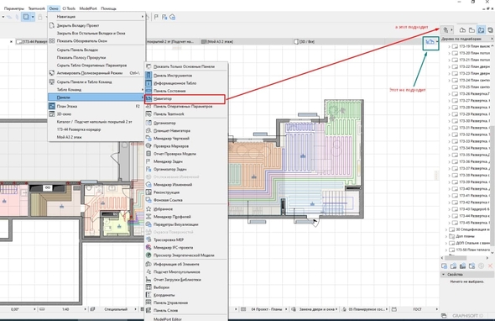Click the red delete X icon in Navigator
This screenshot has height=321, width=495.
click(490, 266)
